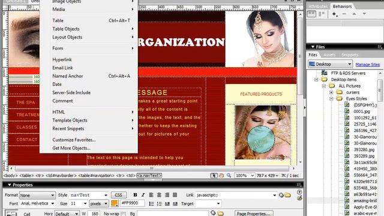Select Named Anchor menu item
The image size is (384, 216).
click(88, 76)
